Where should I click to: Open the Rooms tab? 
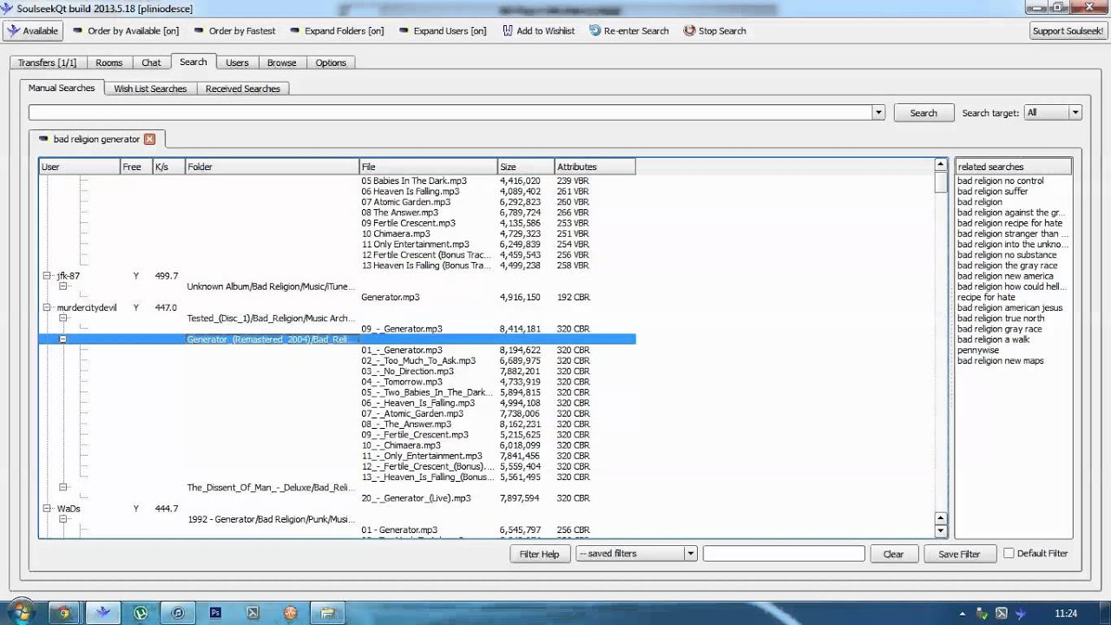pyautogui.click(x=108, y=62)
